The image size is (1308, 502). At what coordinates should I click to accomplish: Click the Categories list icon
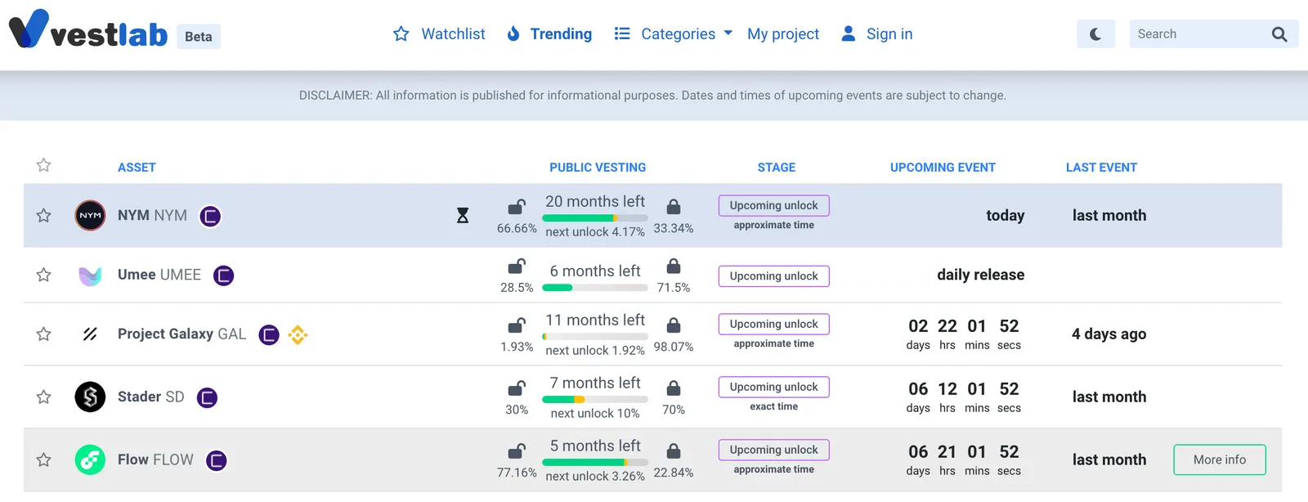(x=622, y=34)
